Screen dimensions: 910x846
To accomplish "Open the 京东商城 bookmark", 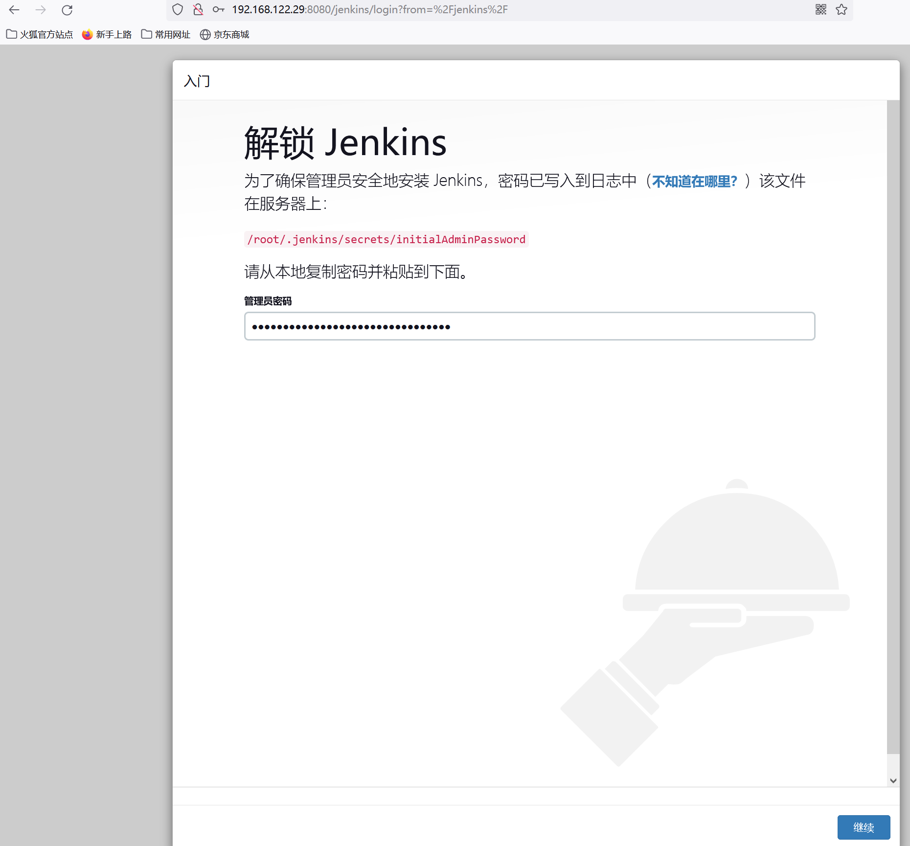I will pos(225,34).
